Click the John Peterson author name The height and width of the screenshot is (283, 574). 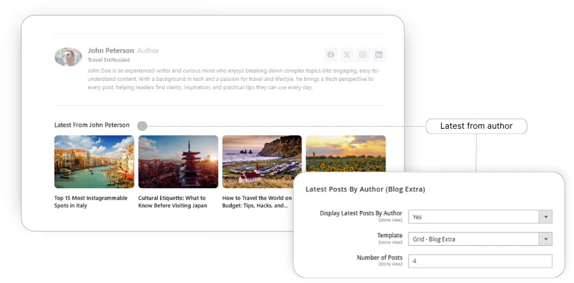pyautogui.click(x=111, y=51)
